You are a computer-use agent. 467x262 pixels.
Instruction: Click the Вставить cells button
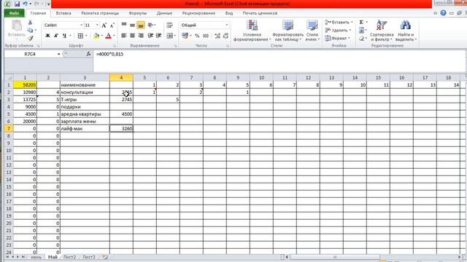coord(339,23)
